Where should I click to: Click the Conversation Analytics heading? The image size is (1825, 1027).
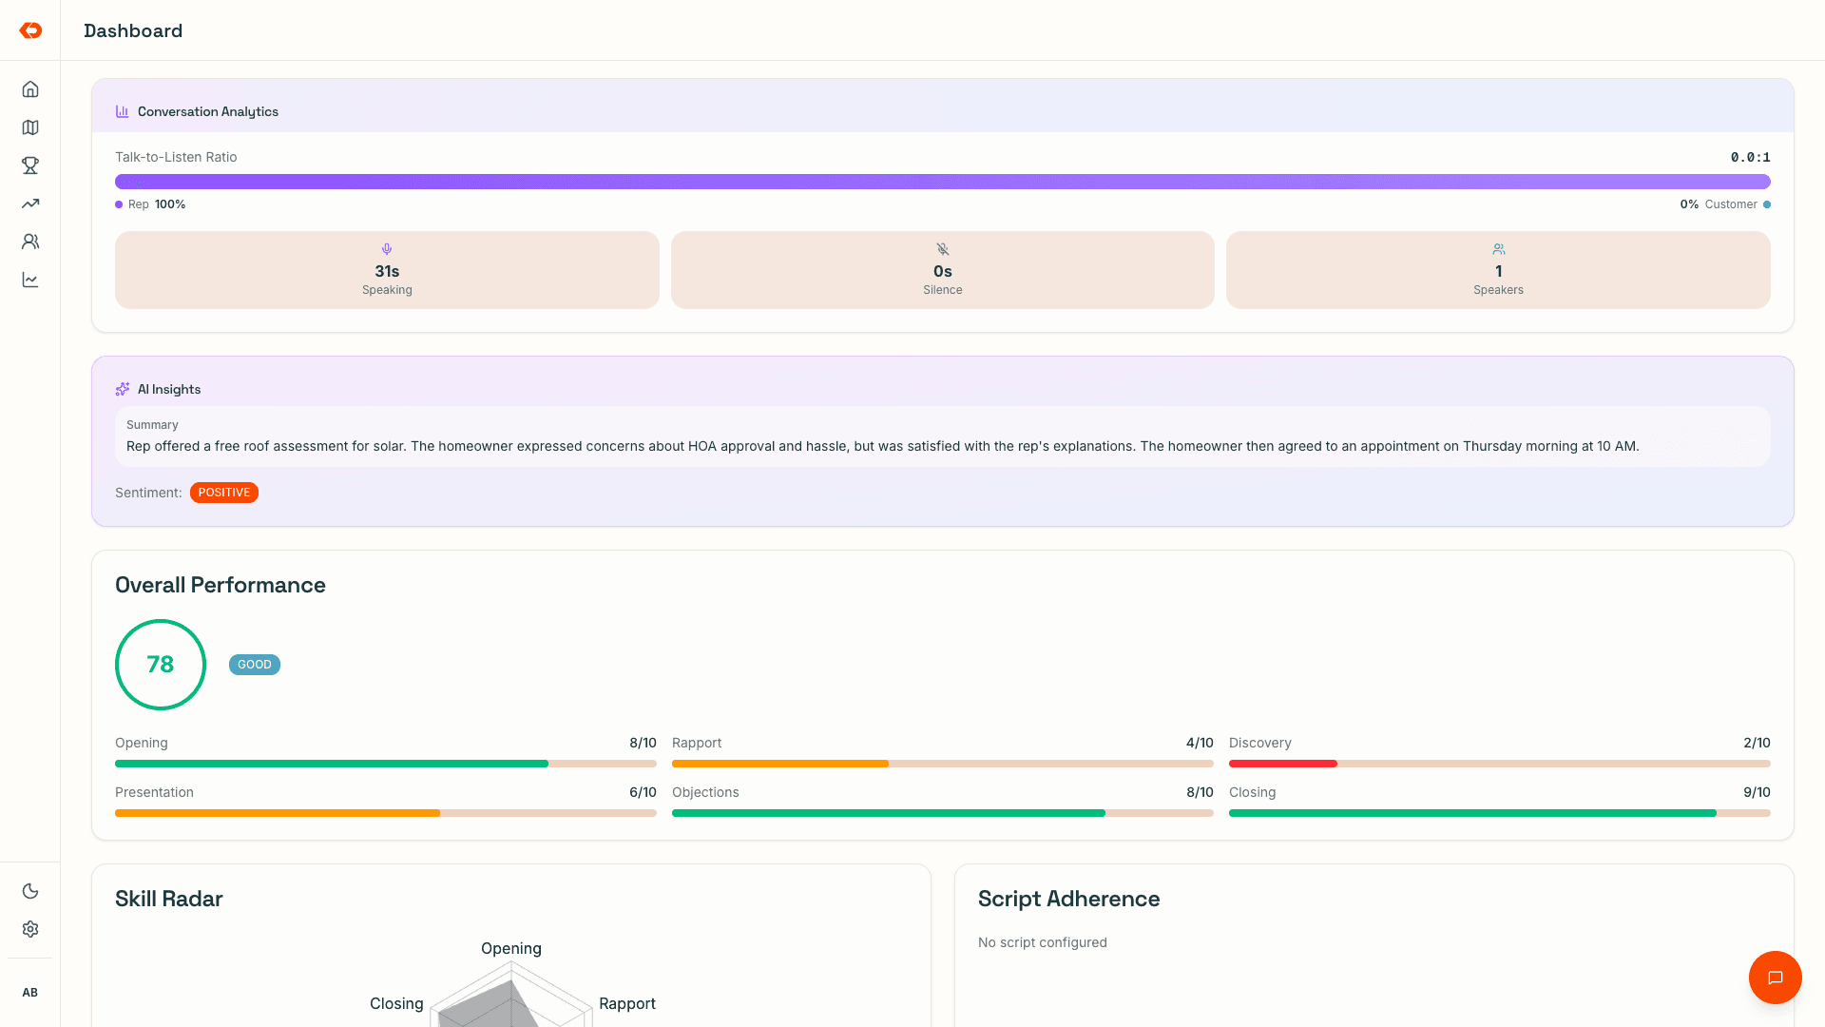[208, 111]
